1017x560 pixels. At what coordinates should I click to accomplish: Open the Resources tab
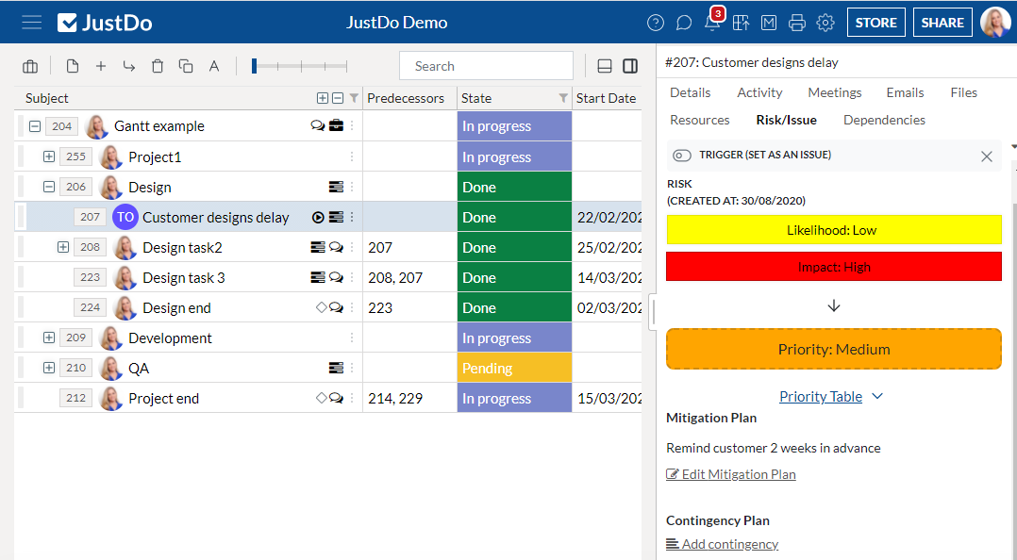(x=699, y=120)
